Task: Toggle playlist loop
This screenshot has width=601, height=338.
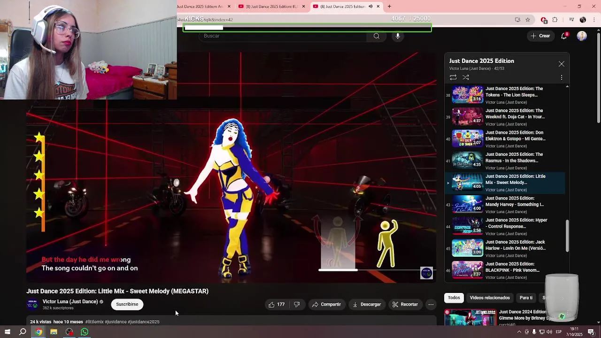Action: pyautogui.click(x=453, y=77)
